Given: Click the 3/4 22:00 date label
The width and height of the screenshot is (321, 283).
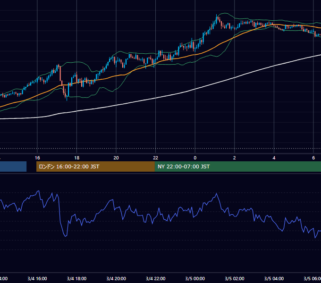Looking at the screenshot, I should tap(156, 278).
